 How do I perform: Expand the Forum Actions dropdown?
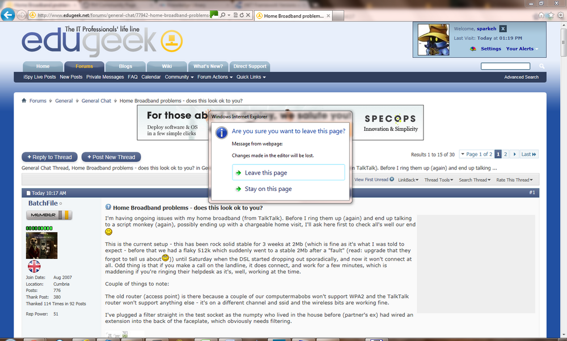coord(215,77)
